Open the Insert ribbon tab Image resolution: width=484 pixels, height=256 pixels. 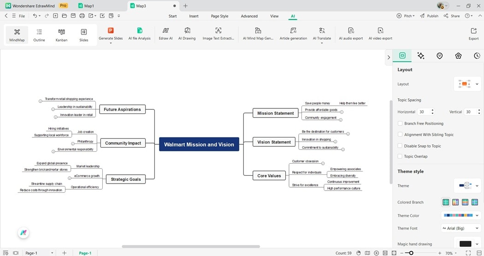click(x=194, y=16)
